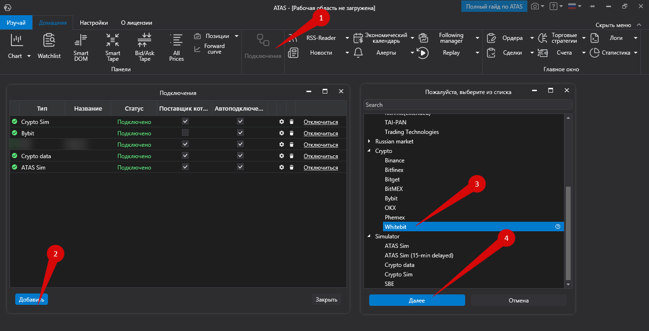
Task: Toggle quote provider checkbox for ATAS Sim
Action: point(185,167)
